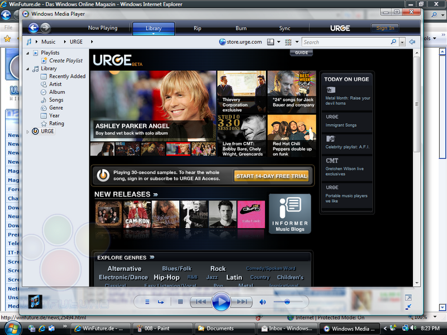
Task: Open the Latin genre link
Action: point(234,277)
